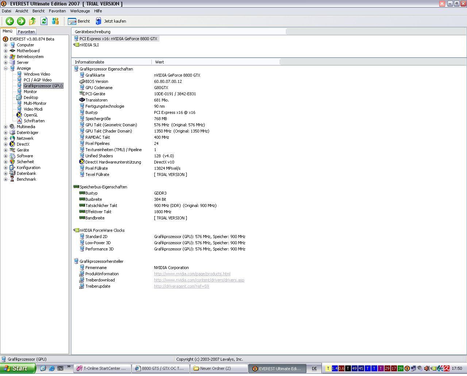Click the Software icon in the tree
Screen dimensions: 467x376
tap(12, 156)
